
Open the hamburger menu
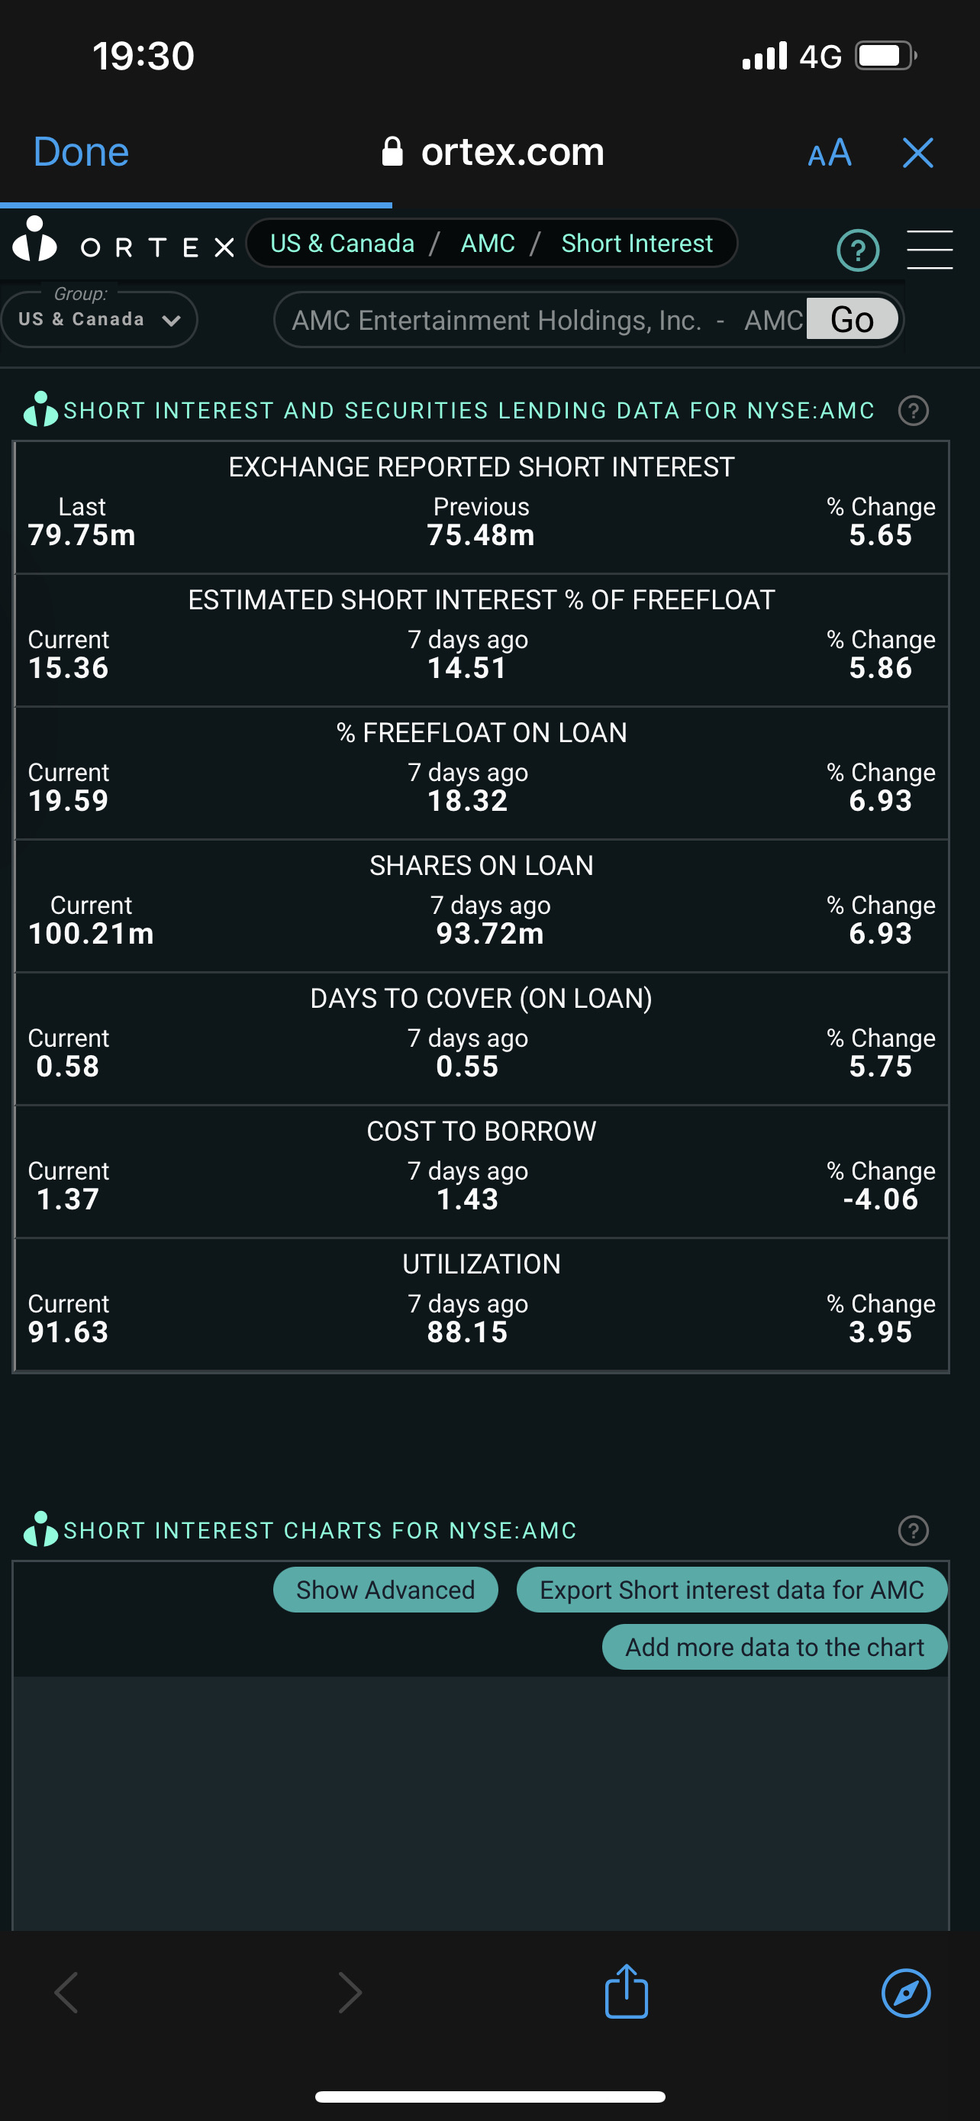929,250
